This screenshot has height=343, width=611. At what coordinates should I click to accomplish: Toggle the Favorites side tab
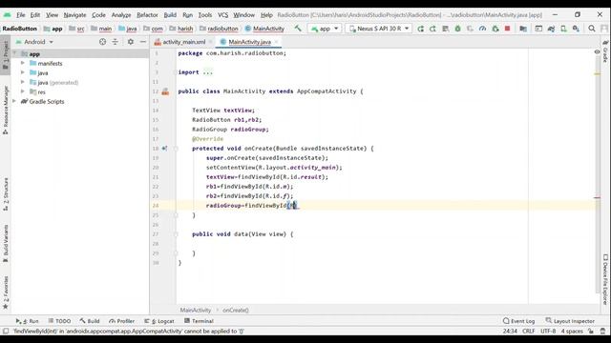pyautogui.click(x=6, y=293)
